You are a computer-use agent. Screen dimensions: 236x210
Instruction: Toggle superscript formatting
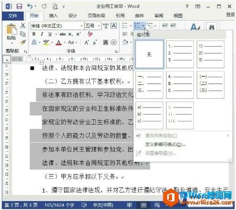(79, 34)
